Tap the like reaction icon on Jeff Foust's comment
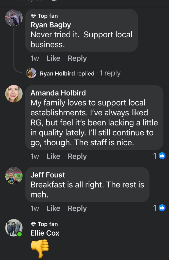169x260 pixels. (162, 208)
